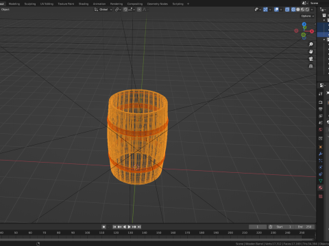Switch to the Modeling workspace tab
329x246 pixels.
point(14,4)
